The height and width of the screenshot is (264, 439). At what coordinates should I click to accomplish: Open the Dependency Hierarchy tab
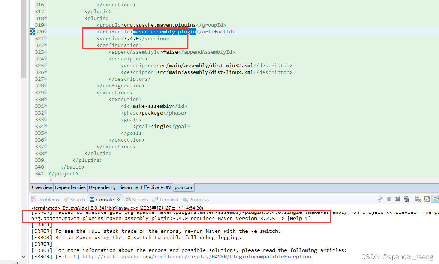tap(113, 187)
